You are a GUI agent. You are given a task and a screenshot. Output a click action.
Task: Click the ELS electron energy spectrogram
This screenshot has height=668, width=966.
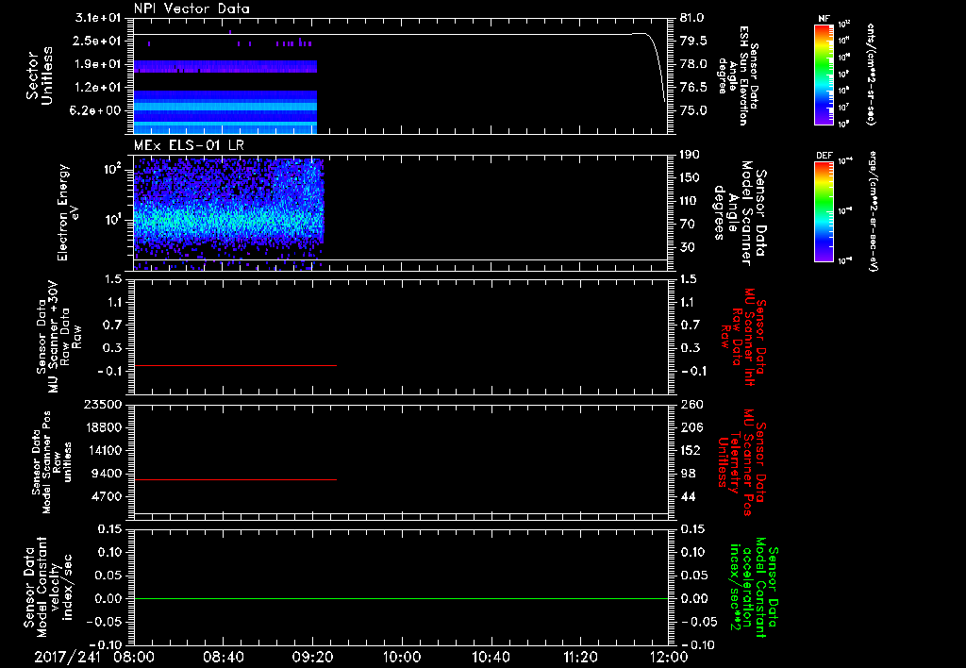point(228,214)
